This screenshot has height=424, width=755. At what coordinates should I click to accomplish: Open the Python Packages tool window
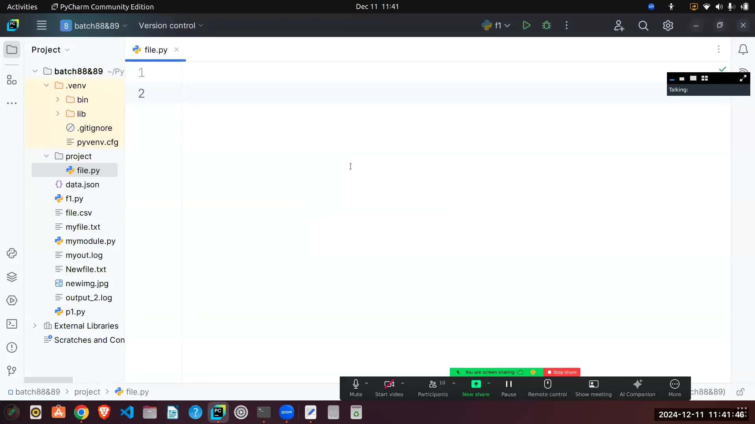12,277
